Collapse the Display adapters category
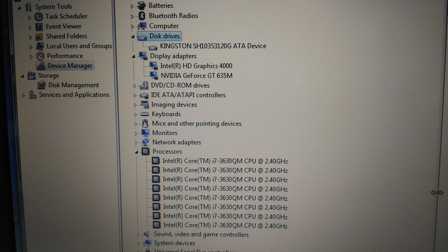Viewport: 448px width, 252px height. pos(133,56)
